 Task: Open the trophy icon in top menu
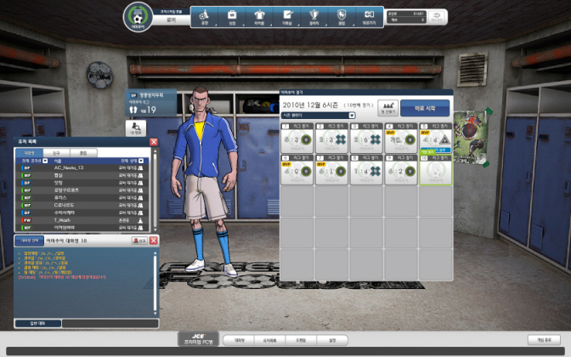[314, 14]
